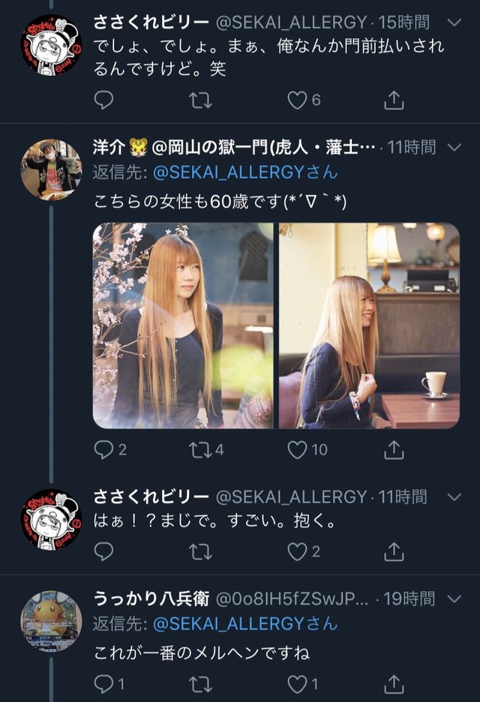Expand options chevron on 洋介's tweet
This screenshot has width=480, height=702.
(x=454, y=147)
